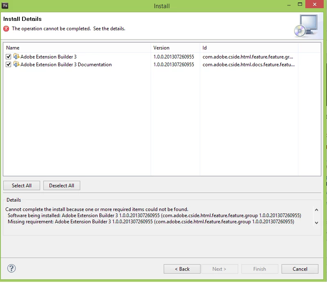Viewport: 327px width, 283px height.
Task: Click the com.adobe.cside.html.docs.feature.featu... id
Action: (x=248, y=64)
